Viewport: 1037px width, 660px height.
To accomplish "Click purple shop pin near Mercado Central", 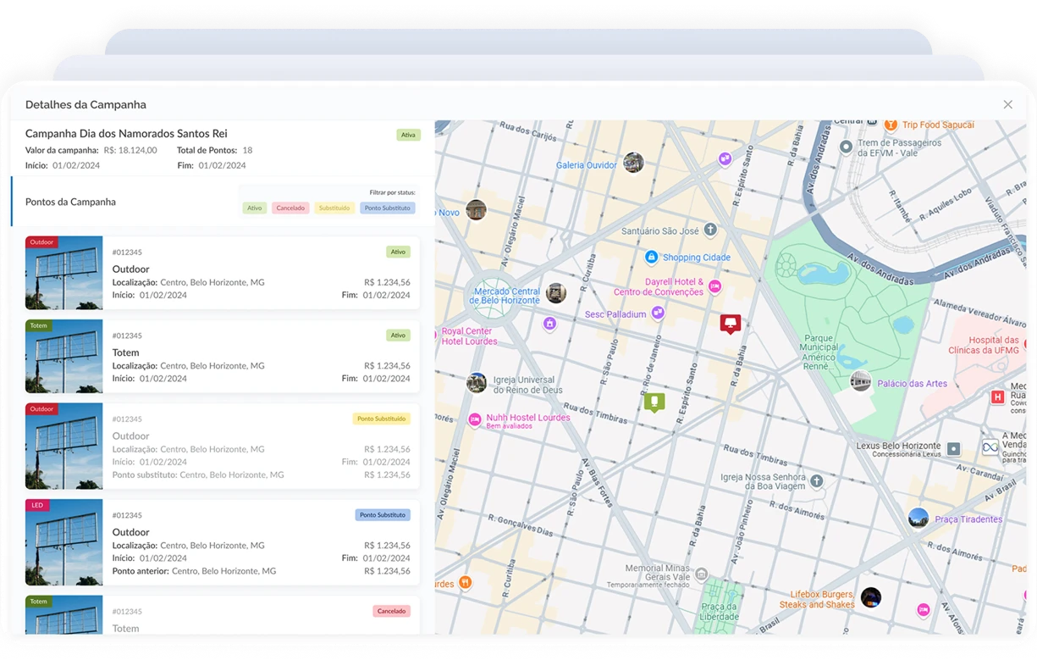I will pos(549,324).
